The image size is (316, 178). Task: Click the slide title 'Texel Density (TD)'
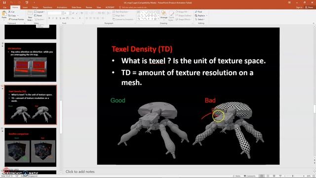142,49
